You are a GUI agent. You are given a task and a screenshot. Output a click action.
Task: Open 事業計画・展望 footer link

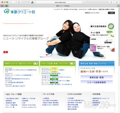(11, 103)
